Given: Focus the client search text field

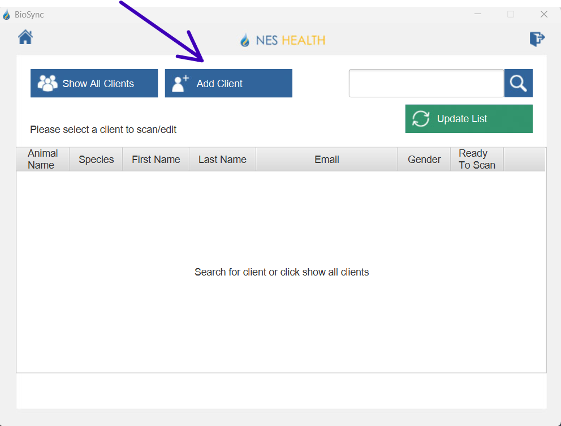Looking at the screenshot, I should click(x=426, y=83).
